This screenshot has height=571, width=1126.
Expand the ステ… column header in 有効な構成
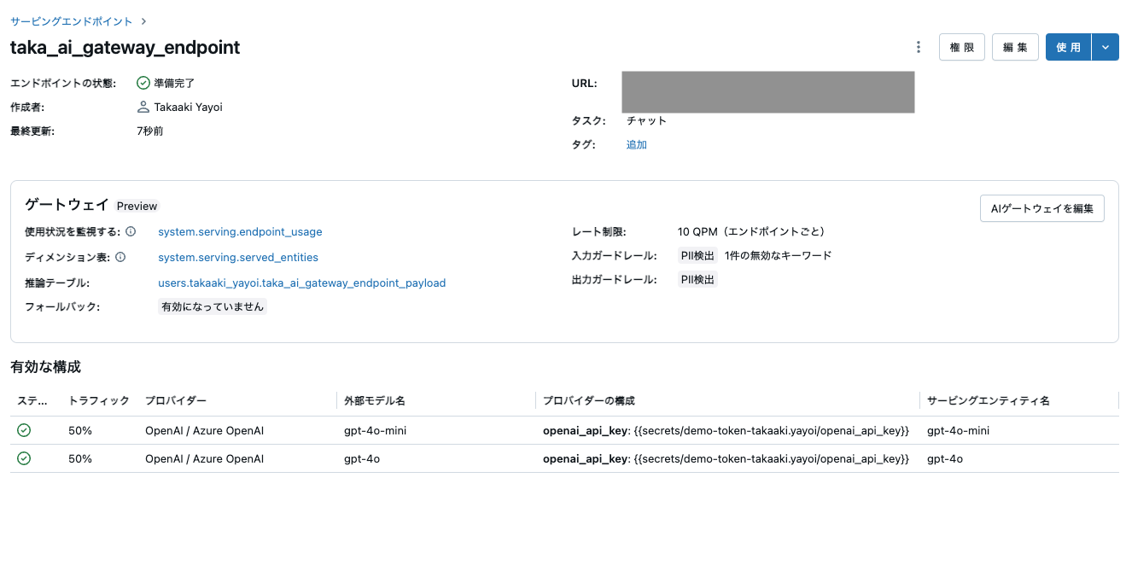pos(32,400)
